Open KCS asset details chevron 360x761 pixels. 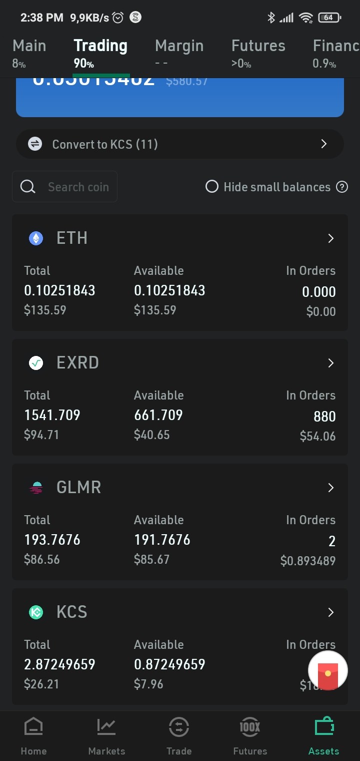point(330,612)
